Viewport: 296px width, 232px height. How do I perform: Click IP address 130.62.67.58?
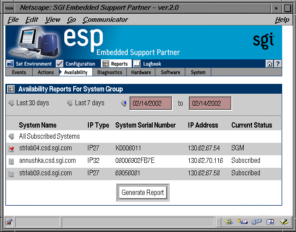pos(204,173)
